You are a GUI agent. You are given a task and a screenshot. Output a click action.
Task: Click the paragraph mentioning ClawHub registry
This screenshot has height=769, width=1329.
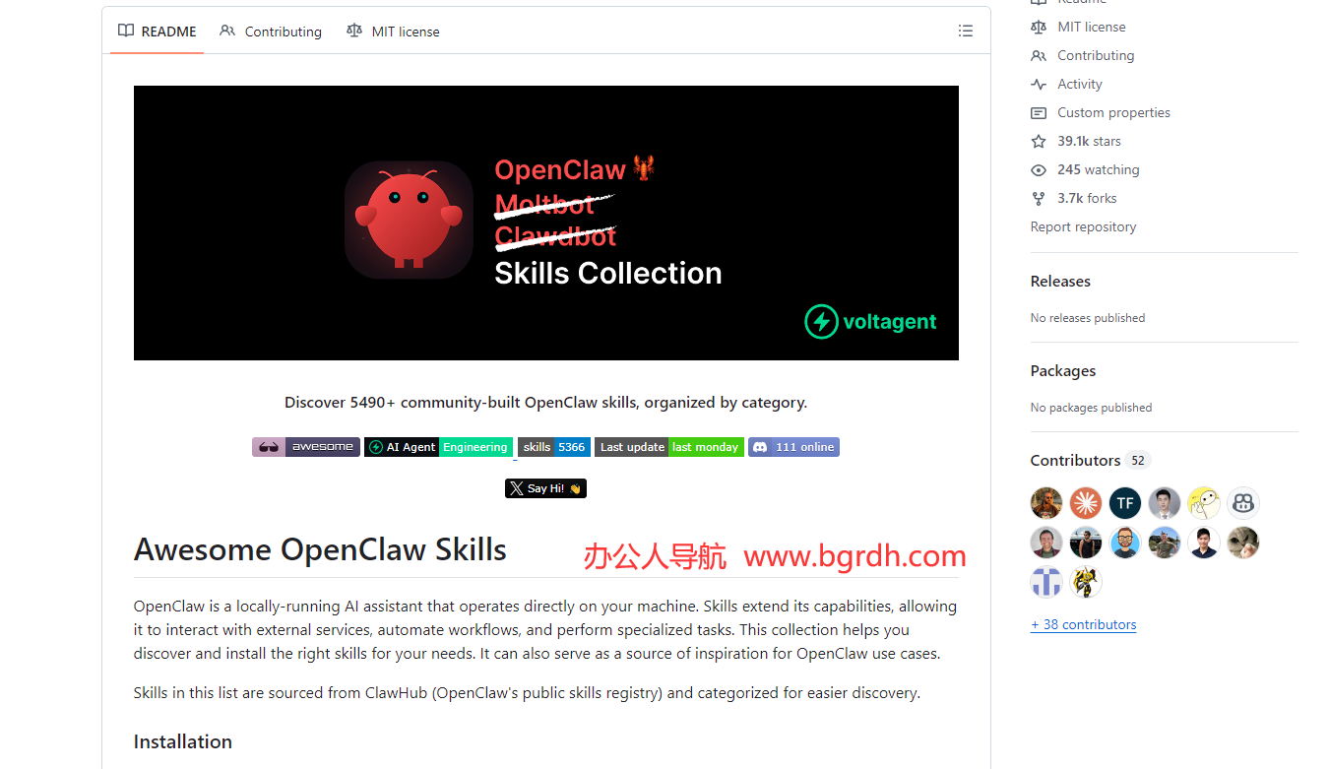[527, 692]
